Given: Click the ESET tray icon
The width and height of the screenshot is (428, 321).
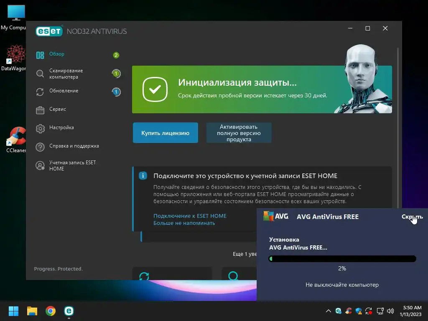Looking at the screenshot, I should click(339, 311).
